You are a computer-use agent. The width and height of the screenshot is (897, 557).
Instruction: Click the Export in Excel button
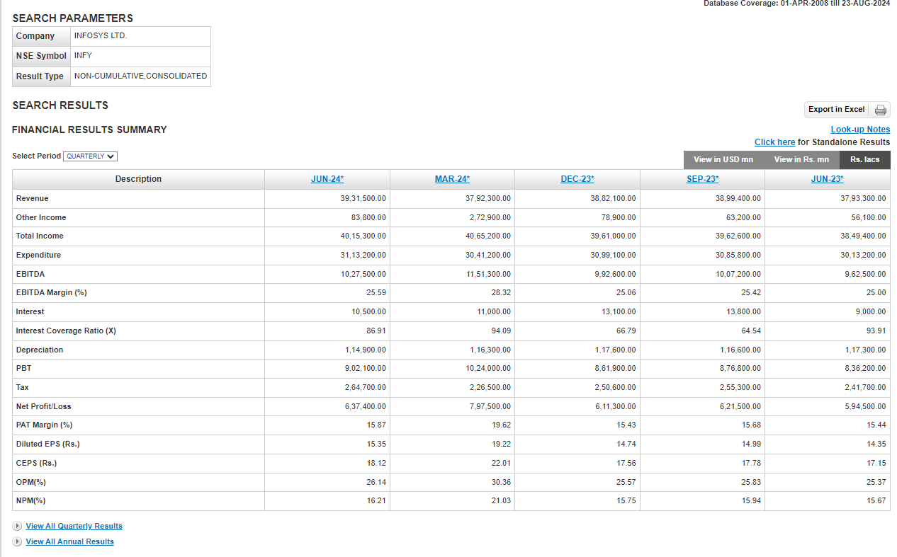[x=836, y=110]
